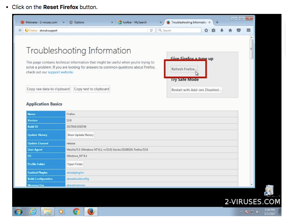Open the about:plugins link
The image size is (286, 221).
[75, 173]
